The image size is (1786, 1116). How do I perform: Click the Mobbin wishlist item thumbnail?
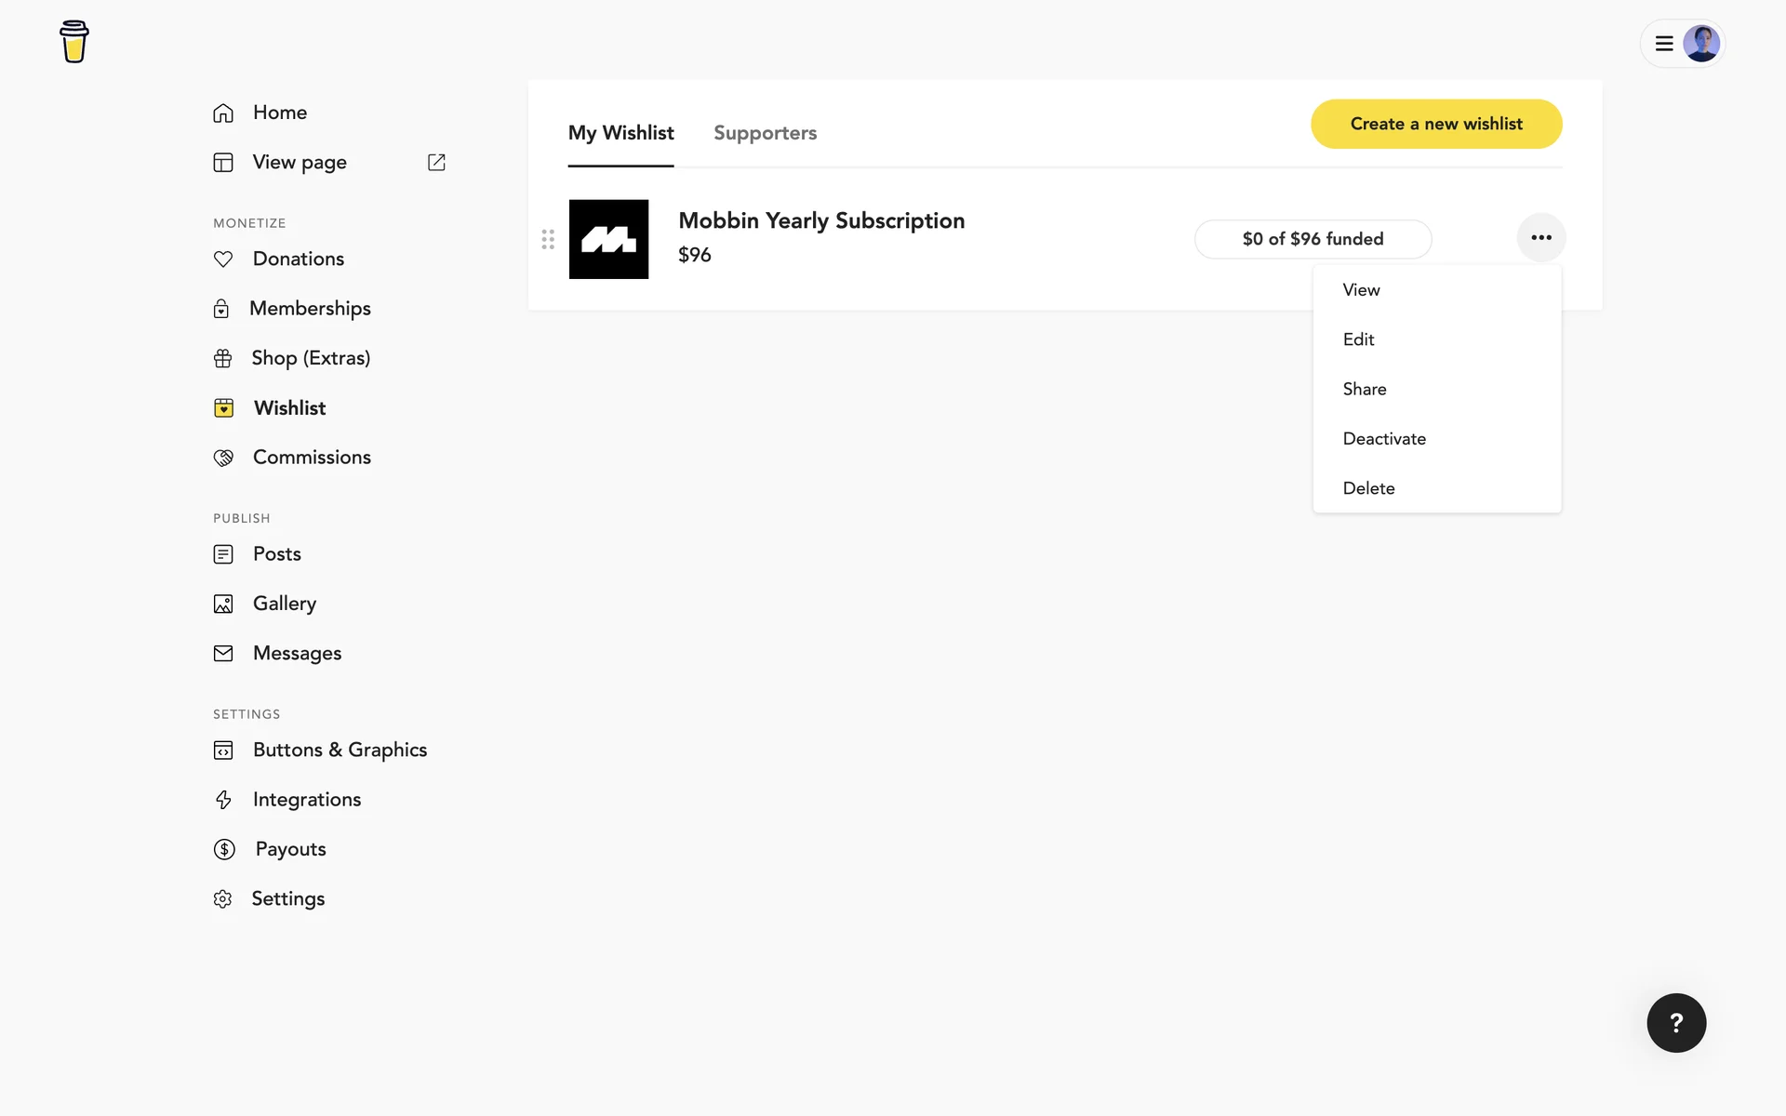[x=608, y=239]
